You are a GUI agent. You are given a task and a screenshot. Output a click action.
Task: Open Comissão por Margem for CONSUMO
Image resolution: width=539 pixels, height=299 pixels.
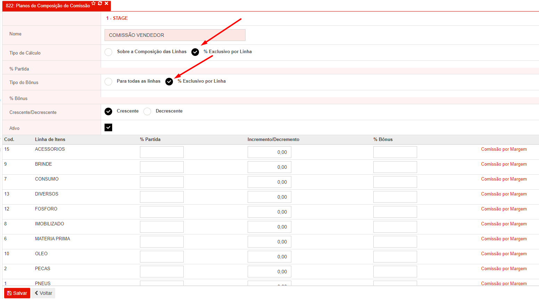point(504,179)
